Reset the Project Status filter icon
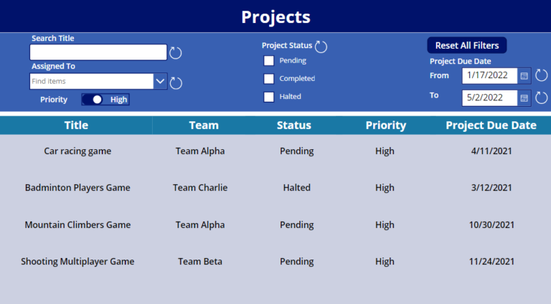Screen dimensions: 551x304 click(x=321, y=47)
